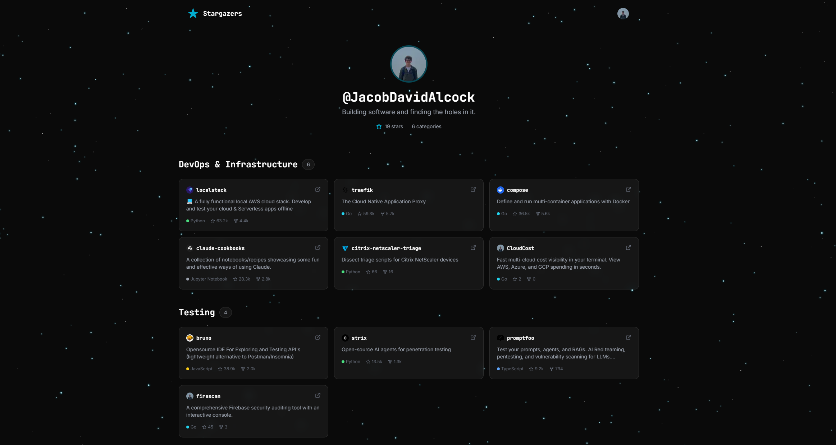
Task: Select the DevOps & Infrastructure heading
Action: click(238, 164)
